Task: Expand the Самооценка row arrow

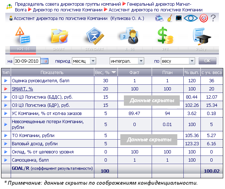Action: click(x=6, y=160)
